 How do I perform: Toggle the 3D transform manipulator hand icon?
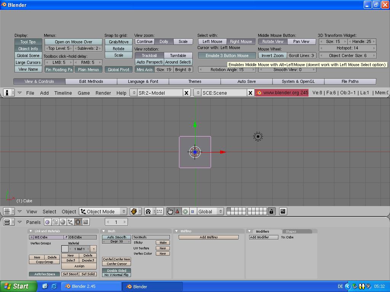pyautogui.click(x=170, y=211)
